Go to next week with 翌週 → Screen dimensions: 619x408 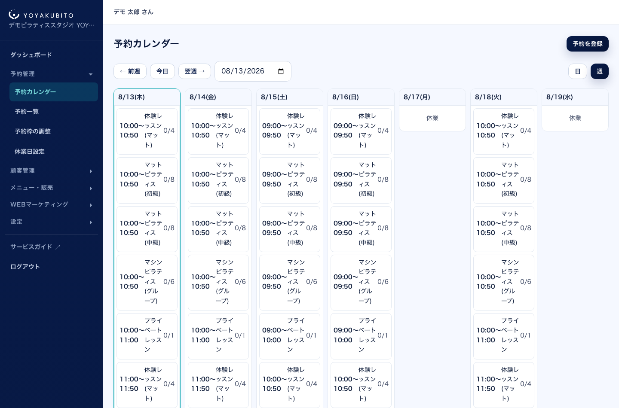tap(195, 71)
